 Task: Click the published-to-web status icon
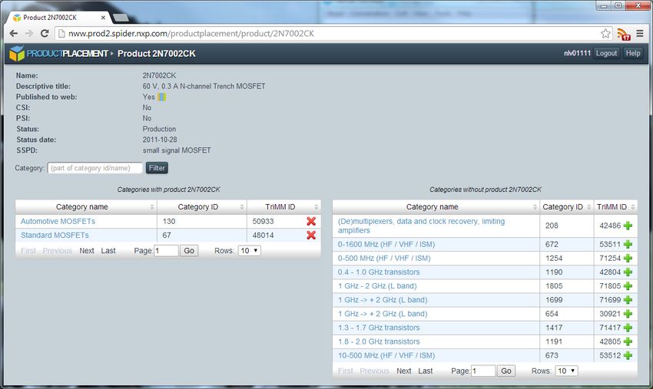[x=162, y=97]
